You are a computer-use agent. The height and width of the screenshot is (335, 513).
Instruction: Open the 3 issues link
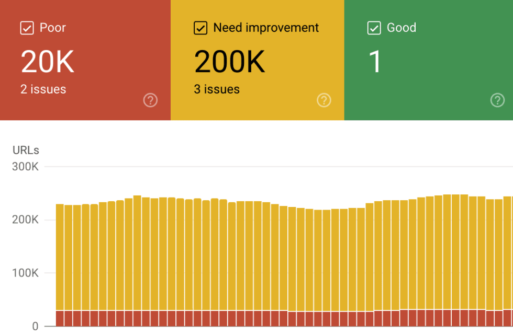point(217,89)
